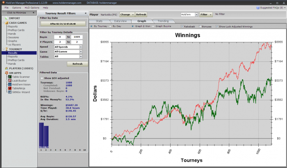The width and height of the screenshot is (287, 168).
Task: Open Hold'em Vision app icon
Action: (x=10, y=84)
